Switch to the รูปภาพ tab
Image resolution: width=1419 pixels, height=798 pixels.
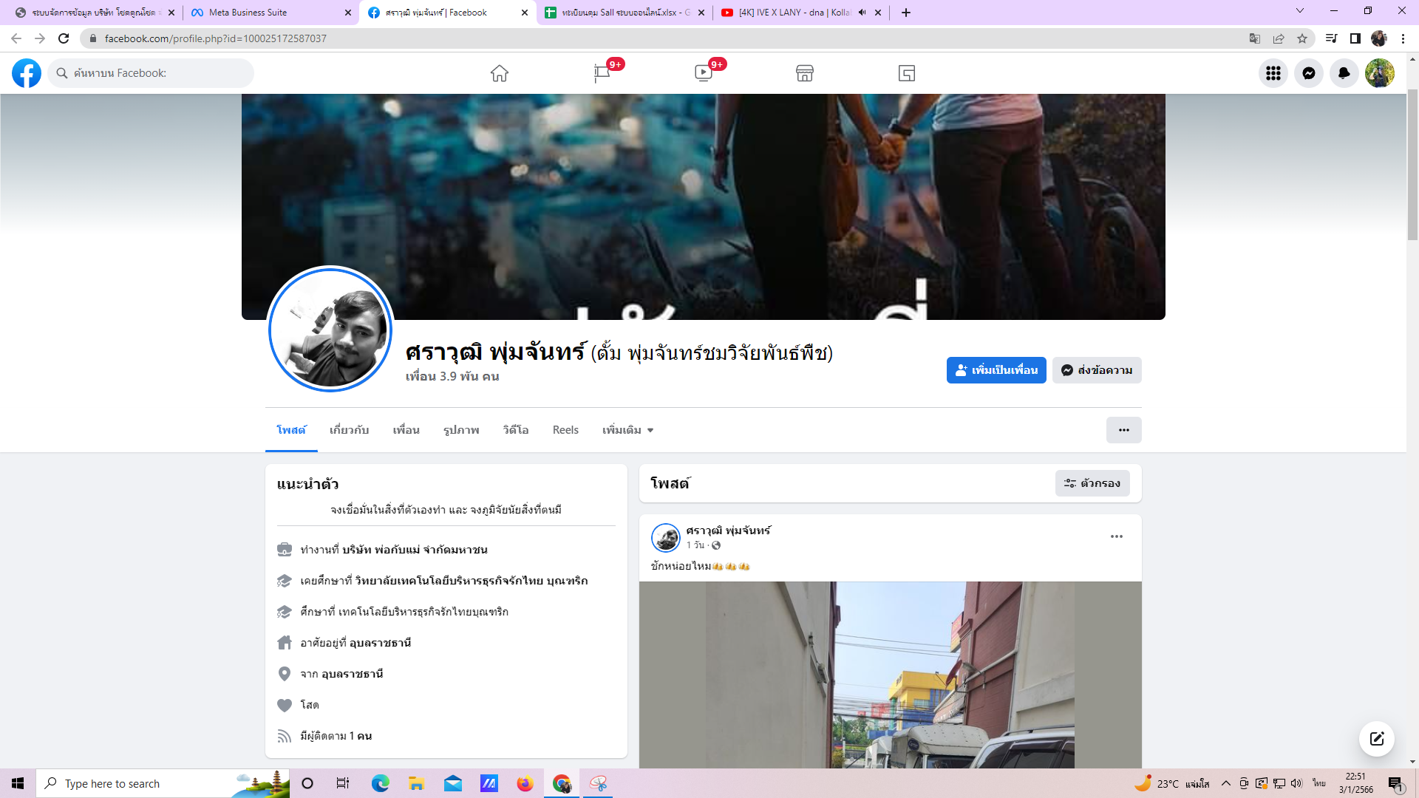click(461, 430)
